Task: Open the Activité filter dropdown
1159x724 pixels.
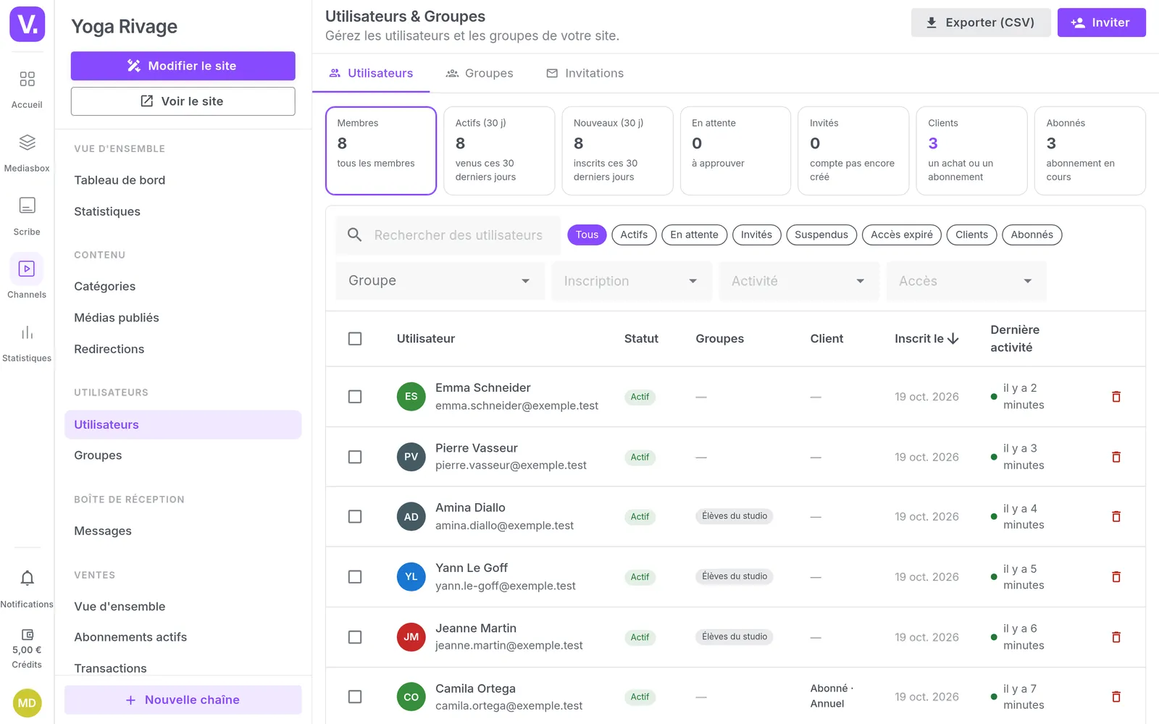Action: pos(799,281)
